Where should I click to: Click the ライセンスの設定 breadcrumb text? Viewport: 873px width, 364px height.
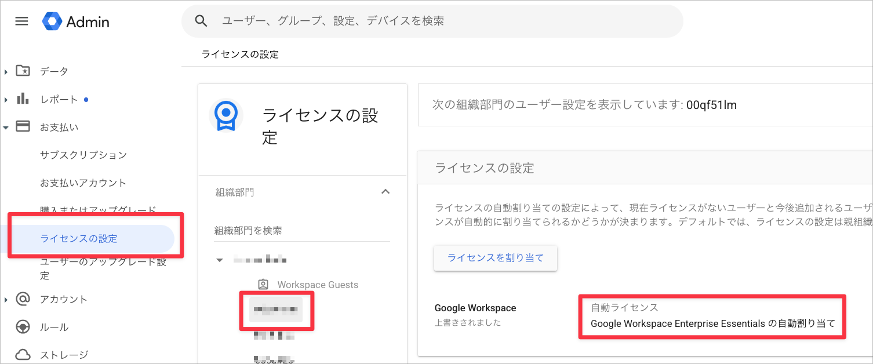(240, 54)
